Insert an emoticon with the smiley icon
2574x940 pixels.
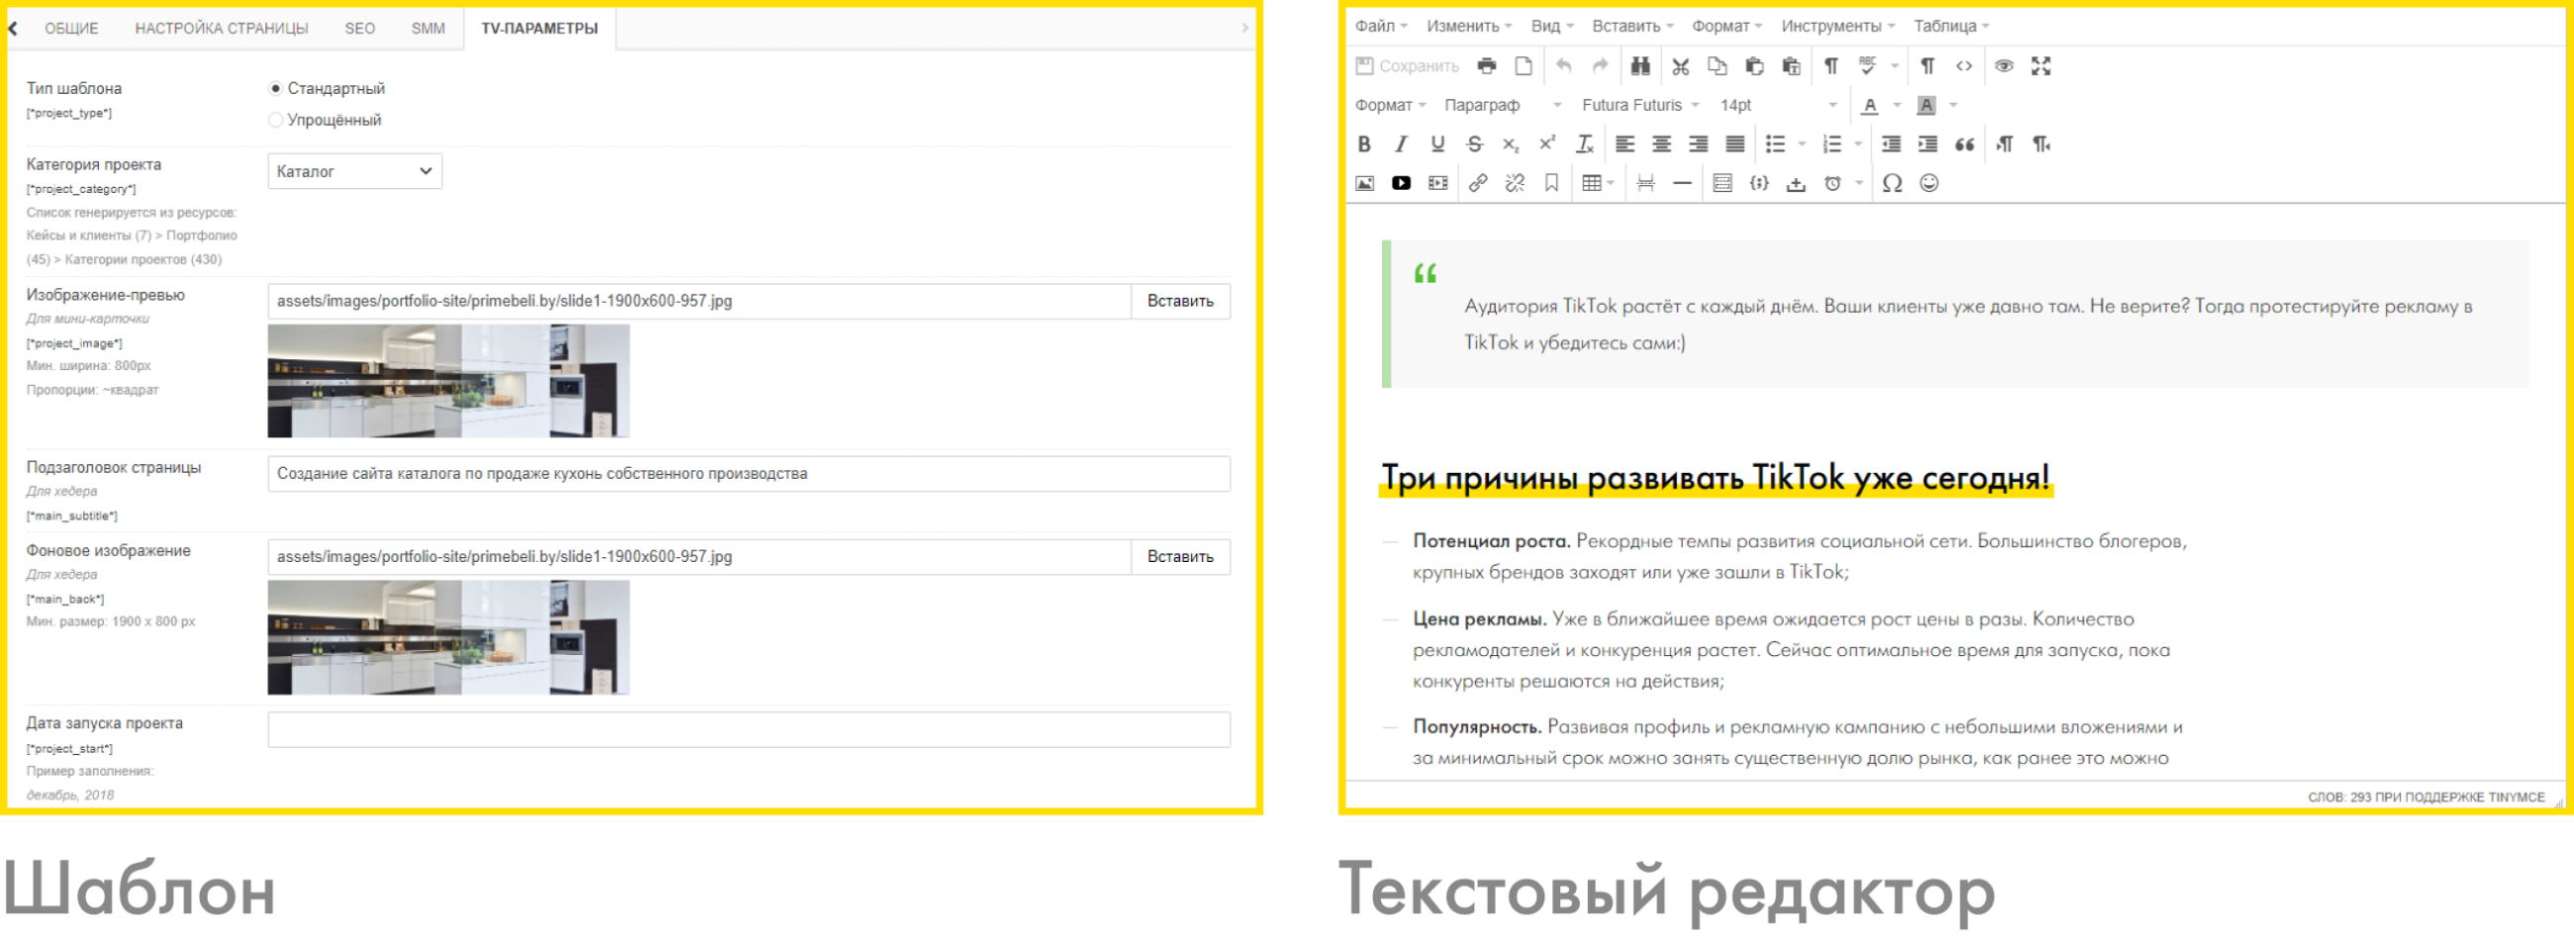[x=1930, y=183]
